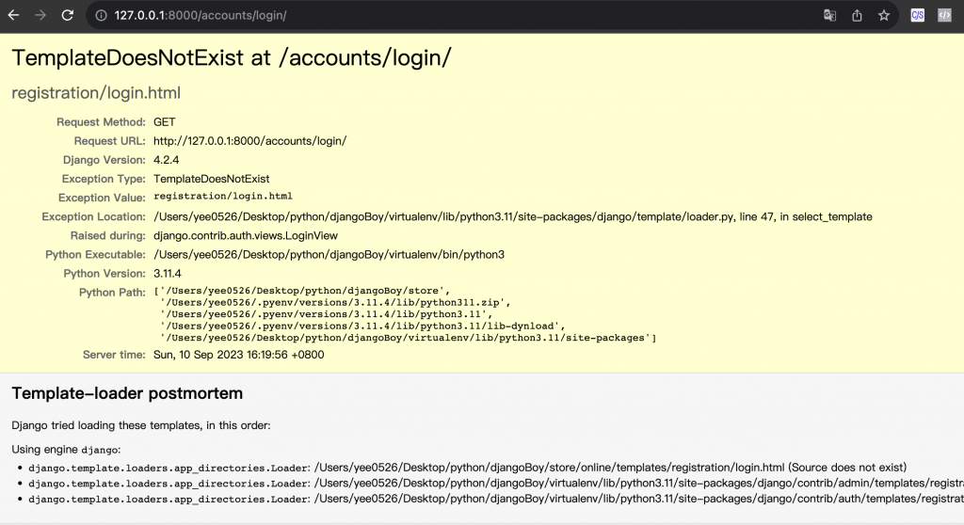Click the Template-loader postmortem heading
Image resolution: width=964 pixels, height=525 pixels.
(x=127, y=393)
